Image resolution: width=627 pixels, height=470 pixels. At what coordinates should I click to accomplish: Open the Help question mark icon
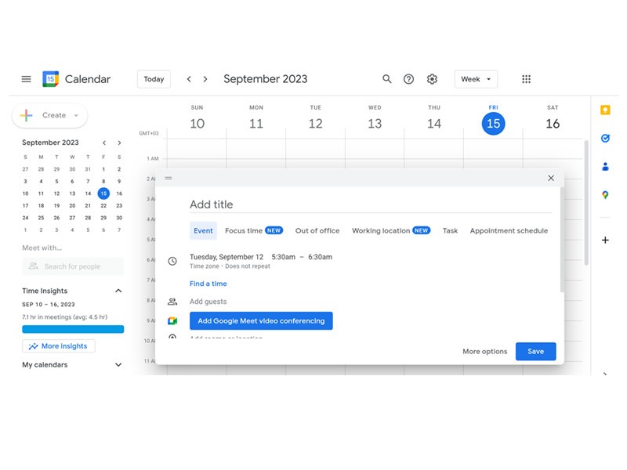pyautogui.click(x=409, y=78)
